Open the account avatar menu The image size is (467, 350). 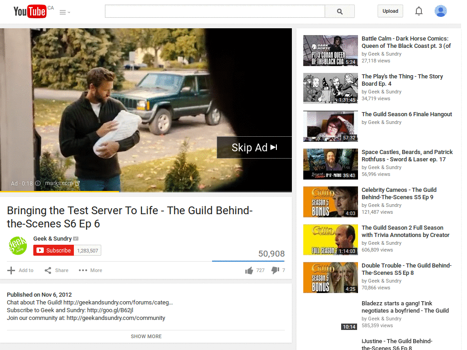(x=441, y=11)
